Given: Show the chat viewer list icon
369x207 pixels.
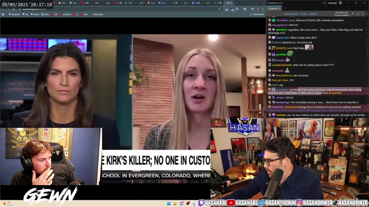Looking at the screenshot, I should point(358,14).
